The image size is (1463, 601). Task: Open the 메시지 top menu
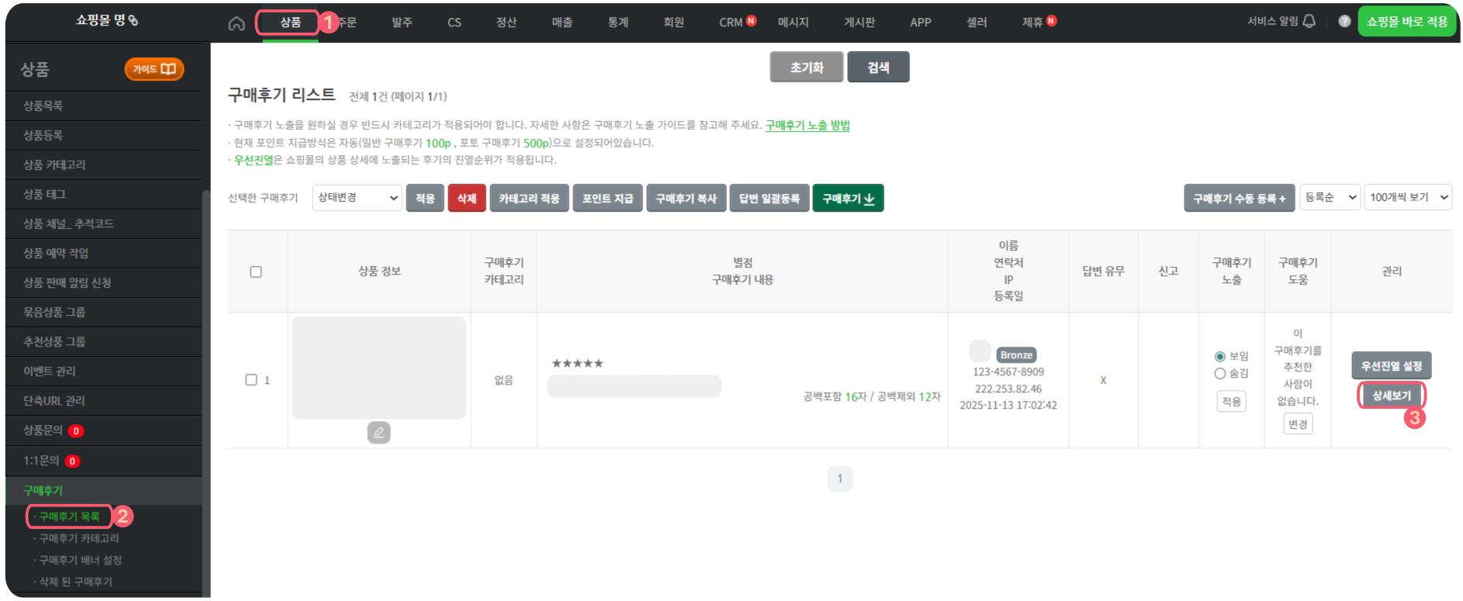coord(793,22)
